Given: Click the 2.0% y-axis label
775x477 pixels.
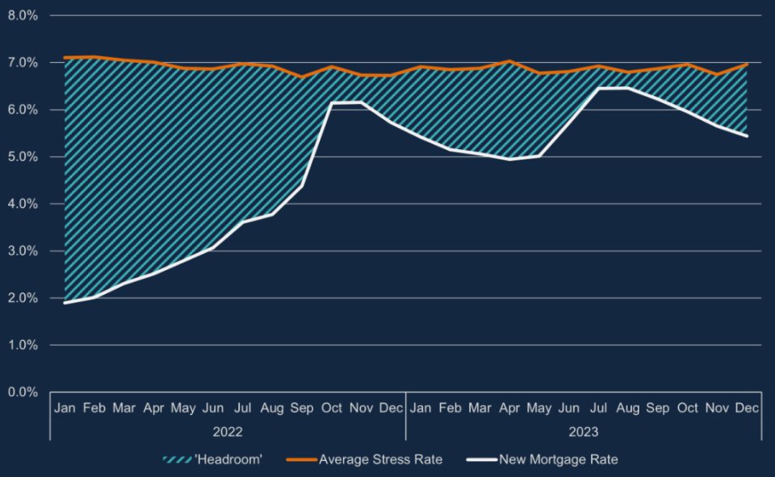Looking at the screenshot, I should point(22,298).
